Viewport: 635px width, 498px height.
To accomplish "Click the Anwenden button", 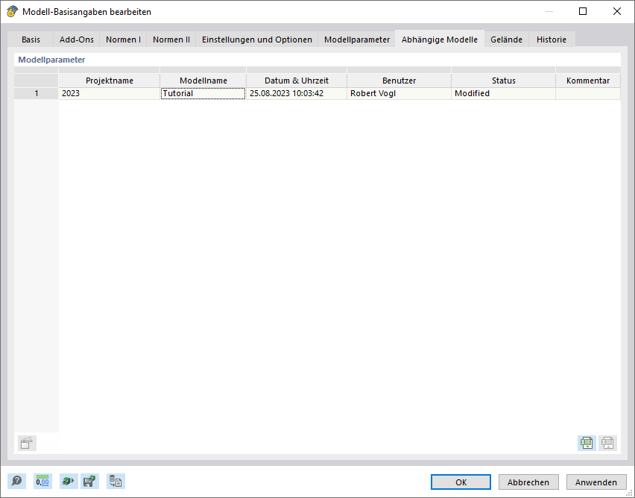I will click(x=596, y=482).
